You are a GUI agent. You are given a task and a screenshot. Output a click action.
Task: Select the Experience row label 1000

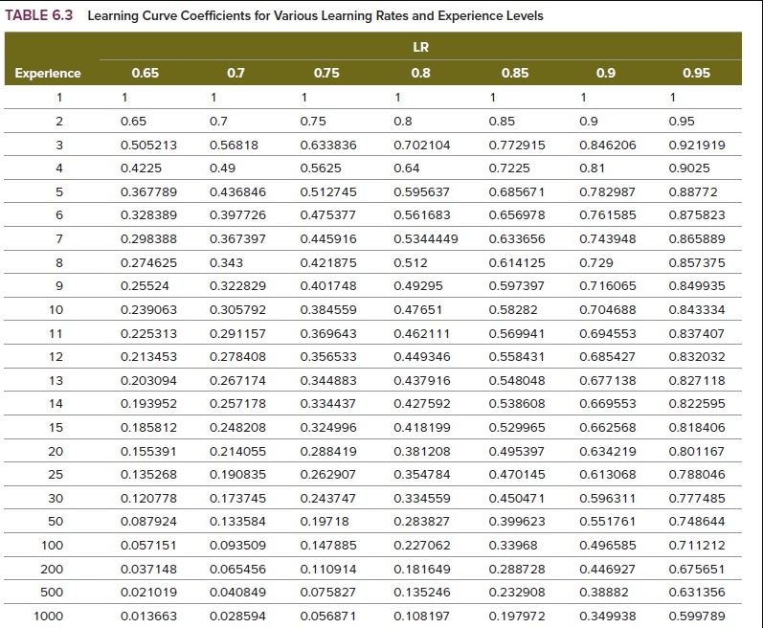point(48,617)
